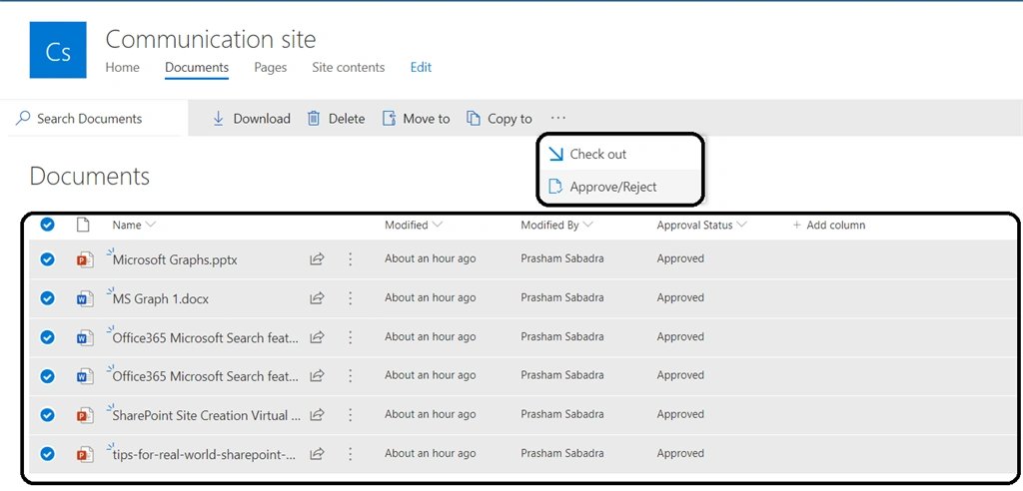
Task: Click the Communication site title
Action: point(211,39)
